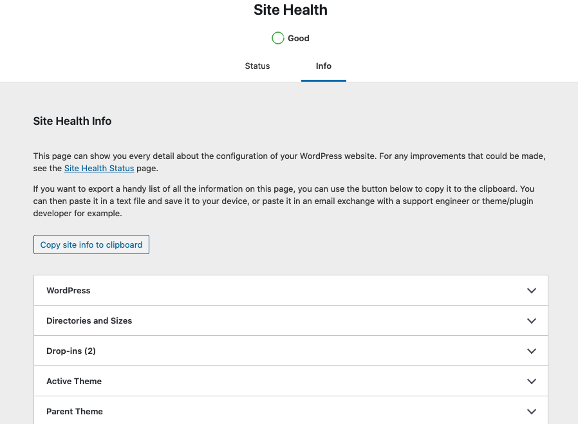Image resolution: width=578 pixels, height=424 pixels.
Task: Expand the Parent Theme chevron
Action: pyautogui.click(x=531, y=412)
